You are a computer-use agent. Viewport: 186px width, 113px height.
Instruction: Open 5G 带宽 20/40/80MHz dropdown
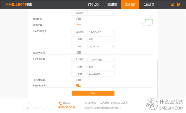click(93, 74)
